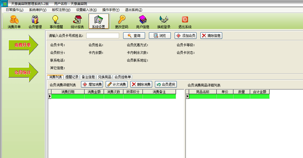The width and height of the screenshot is (303, 158).
Task: Select the green row in consumption list
Action: pos(114,96)
